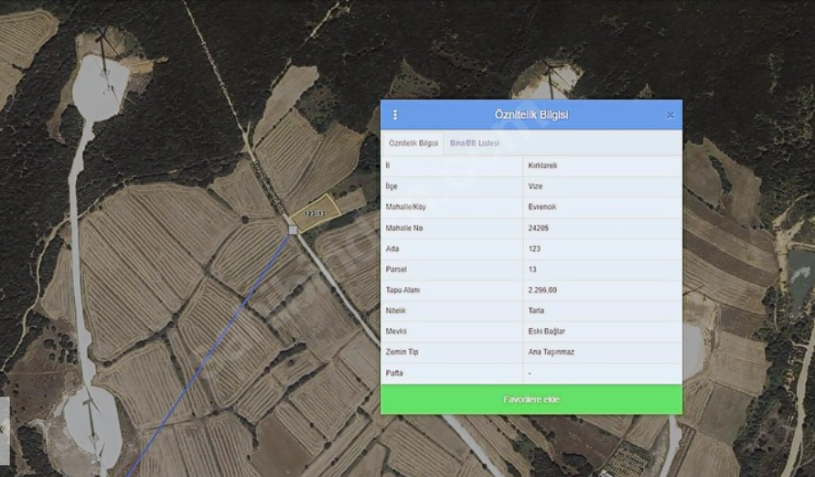815x477 pixels.
Task: Click the Tarla value in Nitelik row
Action: point(536,311)
